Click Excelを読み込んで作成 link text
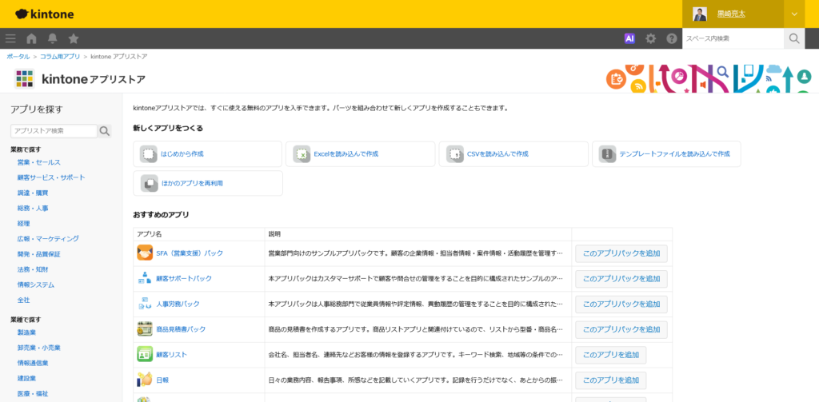The height and width of the screenshot is (402, 819). pos(346,154)
